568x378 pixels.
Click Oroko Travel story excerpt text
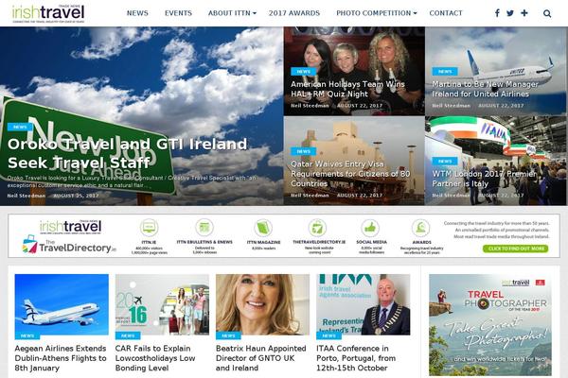click(132, 181)
